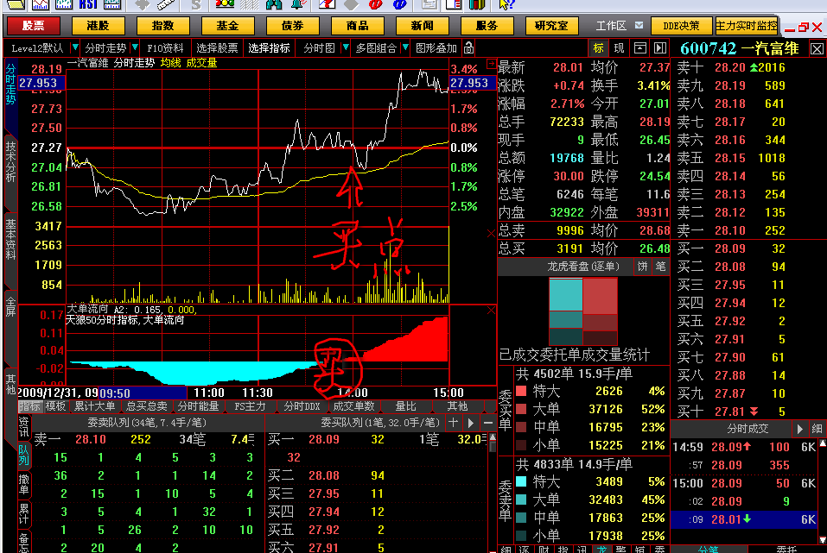The height and width of the screenshot is (553, 827).
Task: Select the 累计大单 indicator tab
Action: (x=94, y=406)
